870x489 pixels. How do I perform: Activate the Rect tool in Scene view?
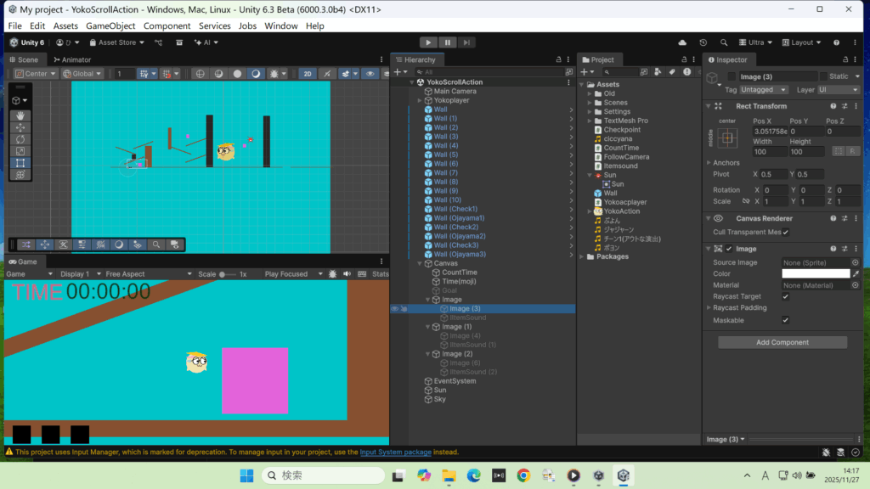20,163
